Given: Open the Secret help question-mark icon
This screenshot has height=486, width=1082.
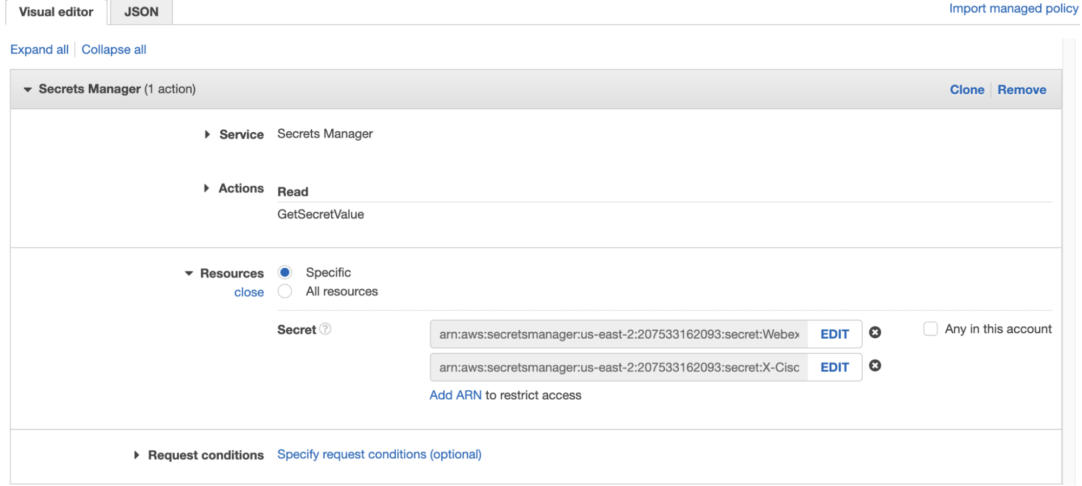Looking at the screenshot, I should click(x=325, y=329).
